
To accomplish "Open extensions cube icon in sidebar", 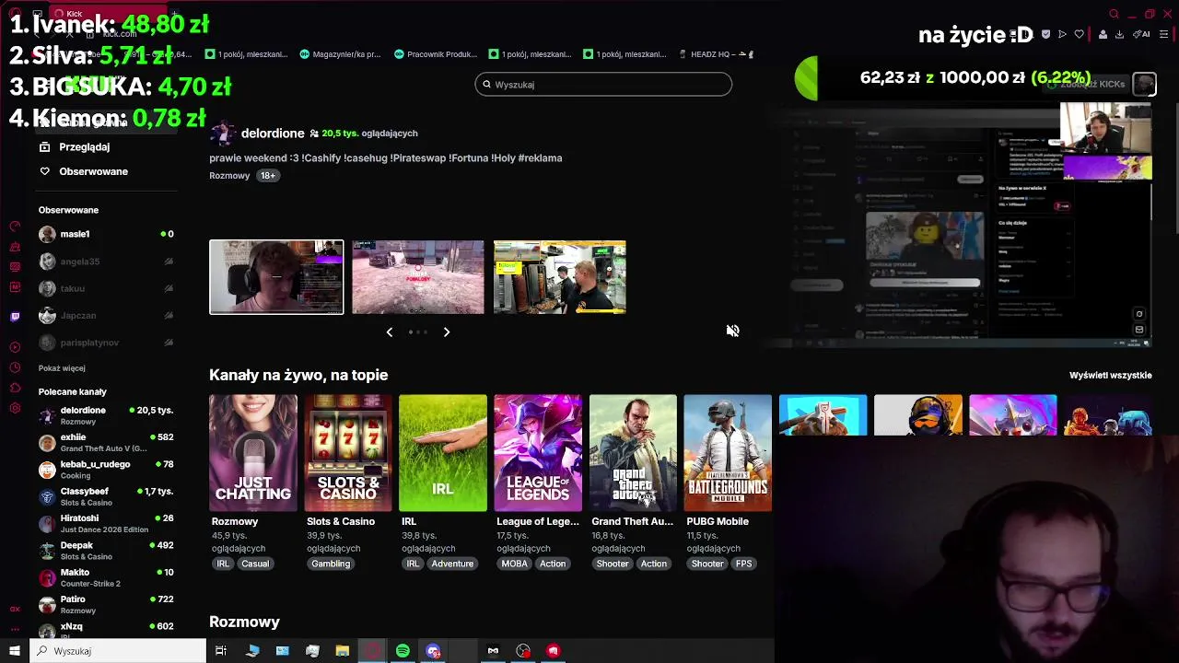I will 15,388.
